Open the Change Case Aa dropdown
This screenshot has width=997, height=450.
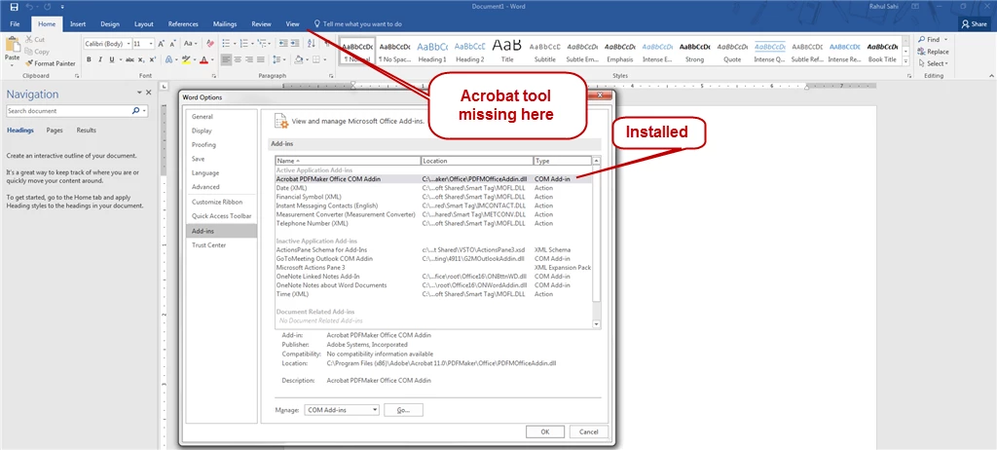click(x=191, y=44)
